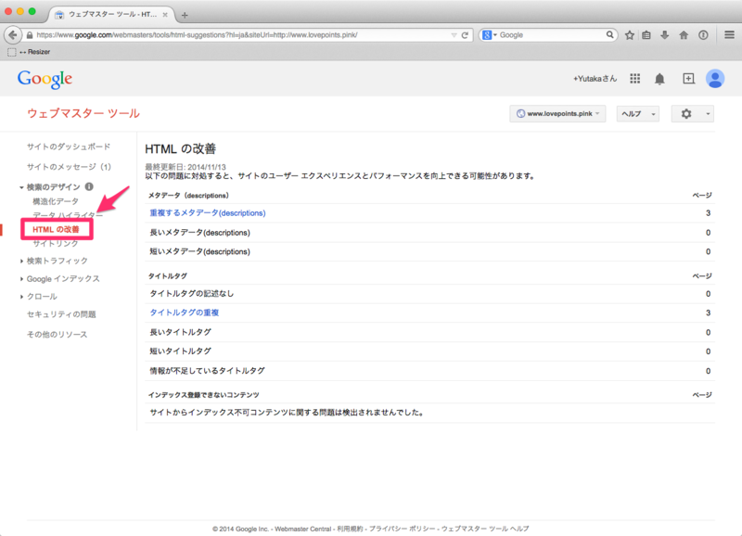The height and width of the screenshot is (536, 742).
Task: Select 構造化データ in sidebar
Action: (56, 201)
